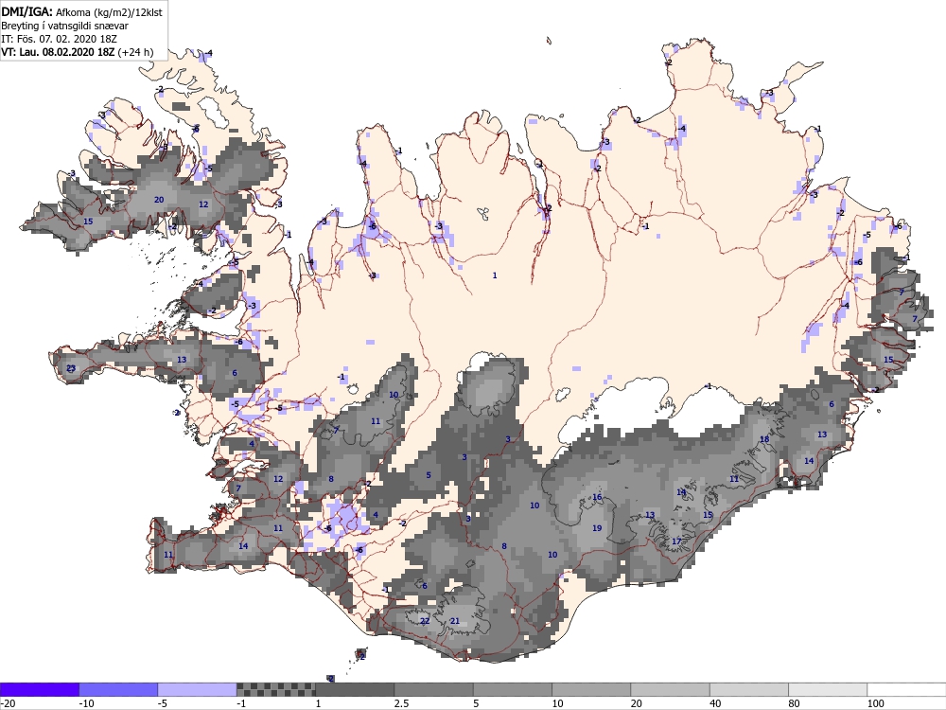946x710 pixels.
Task: Click the map value '22' on the south glacier
Action: [425, 621]
